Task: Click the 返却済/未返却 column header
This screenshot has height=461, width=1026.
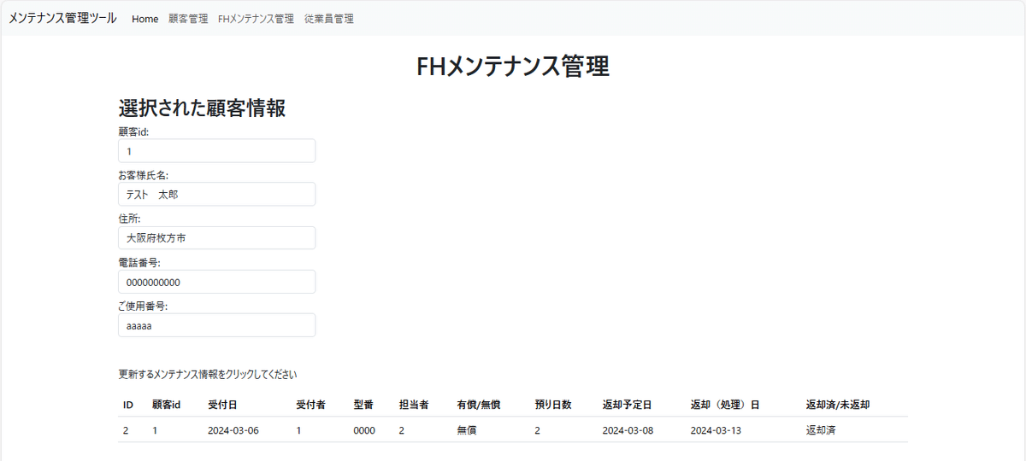Action: 838,405
